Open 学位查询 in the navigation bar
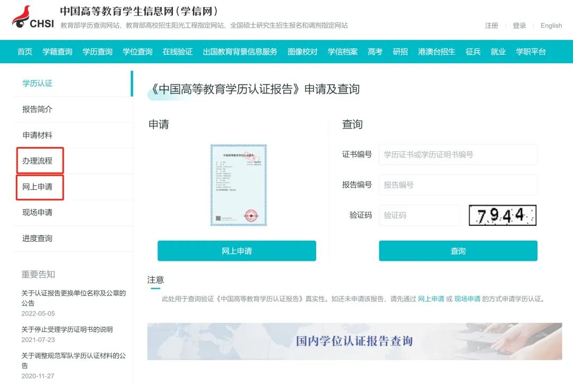573x384 pixels. point(137,52)
